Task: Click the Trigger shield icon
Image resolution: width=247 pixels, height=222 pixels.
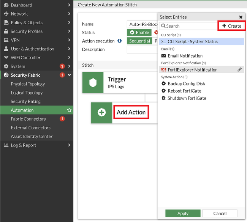Action: coord(93,82)
